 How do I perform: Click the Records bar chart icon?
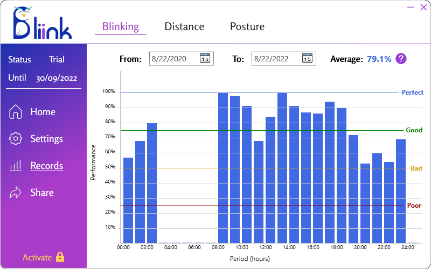pos(16,166)
